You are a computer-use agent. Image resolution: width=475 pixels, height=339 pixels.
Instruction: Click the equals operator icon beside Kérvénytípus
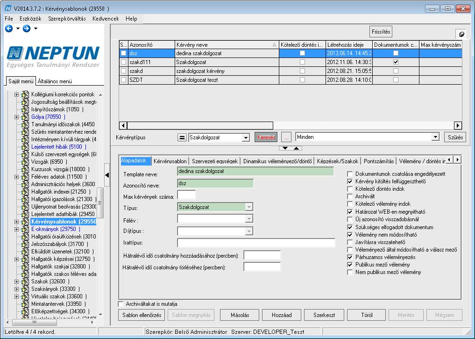click(x=182, y=137)
